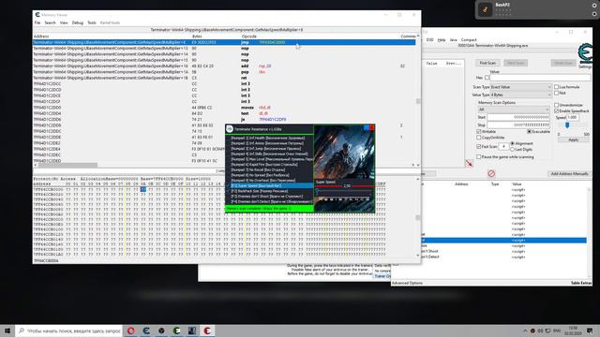Open the notification center icon
Image resolution: width=600 pixels, height=337 pixels.
590,330
